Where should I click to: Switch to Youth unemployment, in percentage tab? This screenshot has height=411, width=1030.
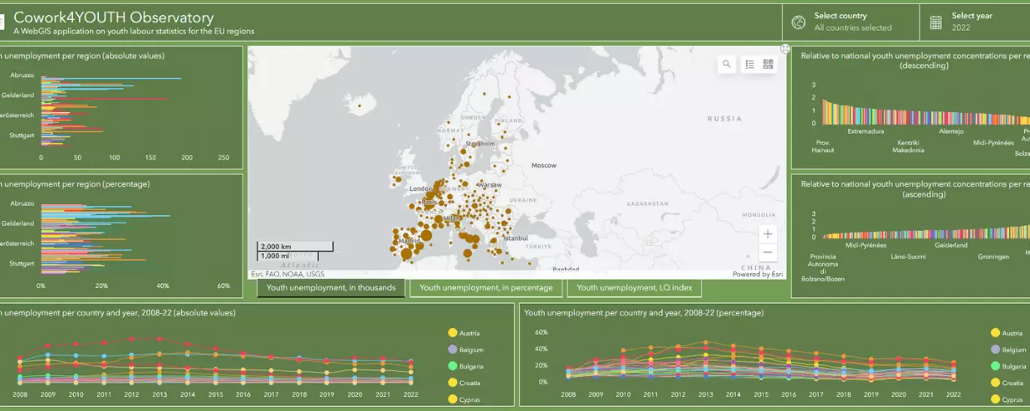486,288
